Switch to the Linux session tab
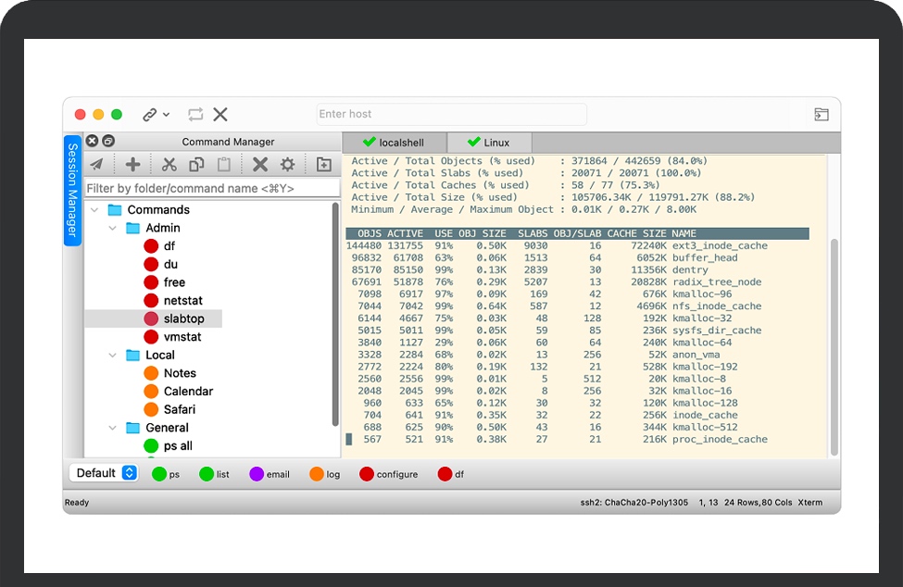 (x=489, y=143)
